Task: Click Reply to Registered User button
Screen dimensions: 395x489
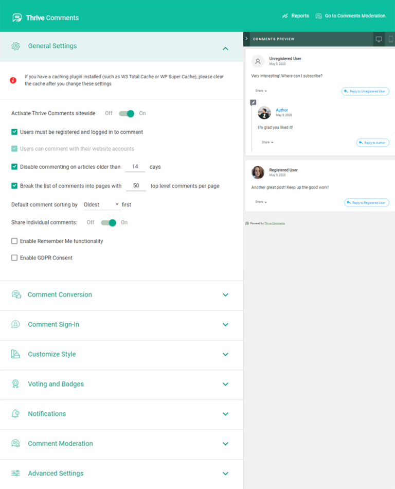Action: pyautogui.click(x=367, y=203)
